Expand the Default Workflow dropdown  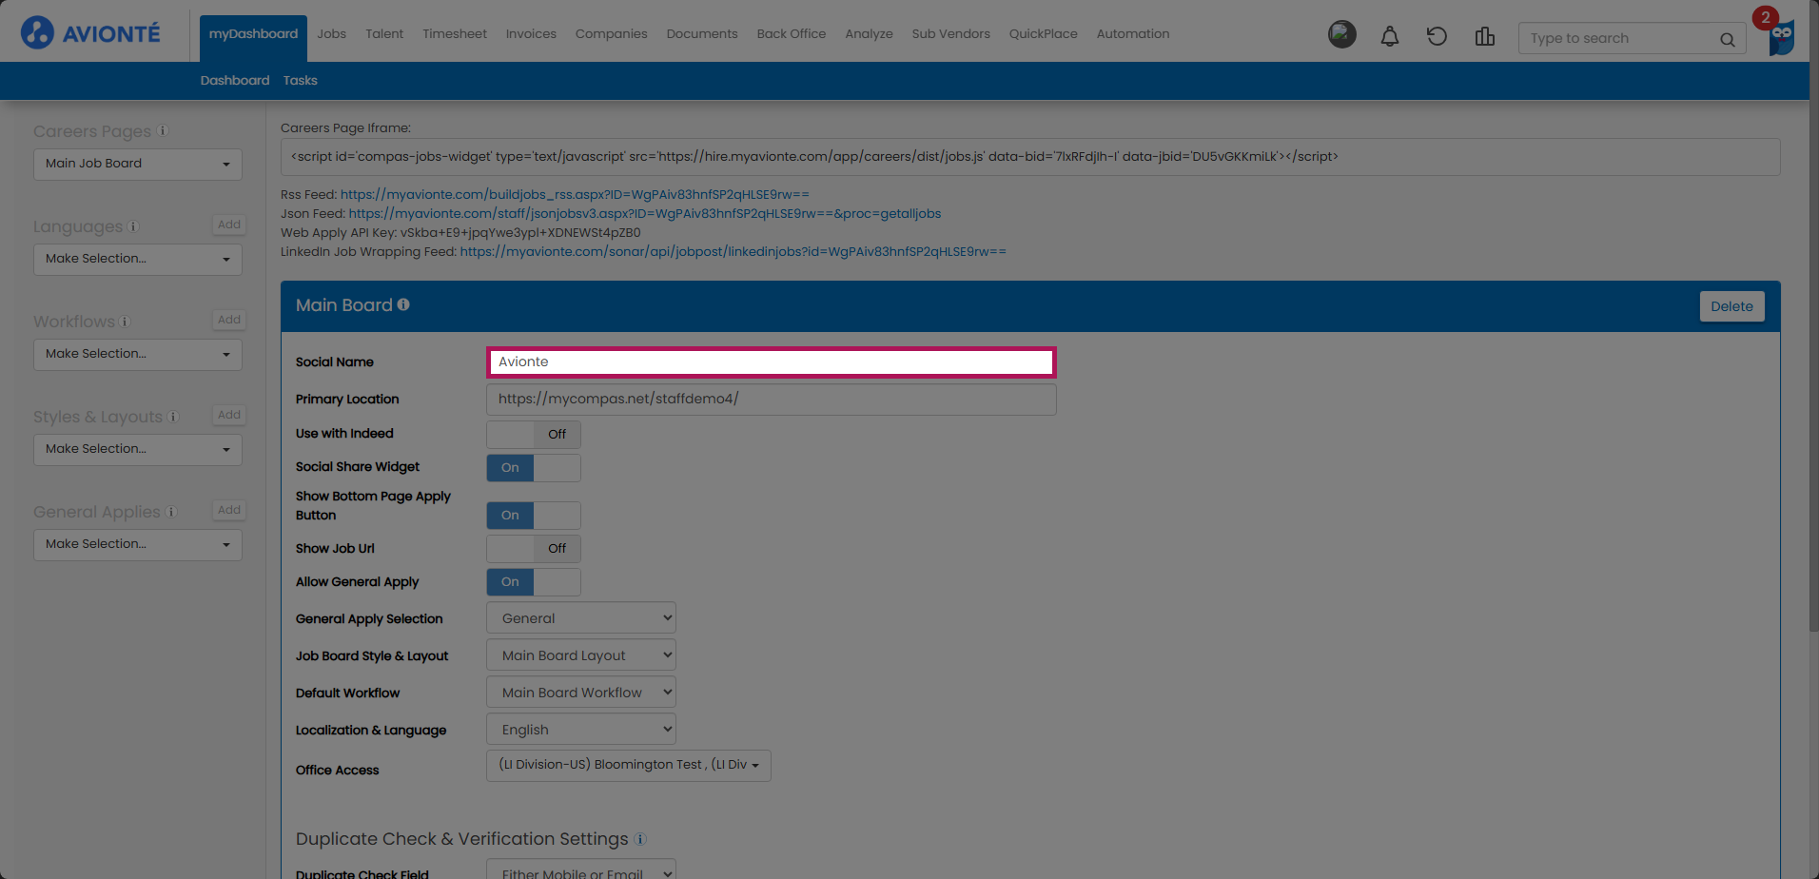[x=581, y=693]
